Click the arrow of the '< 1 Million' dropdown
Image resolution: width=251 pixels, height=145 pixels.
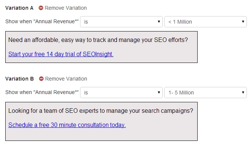point(243,22)
